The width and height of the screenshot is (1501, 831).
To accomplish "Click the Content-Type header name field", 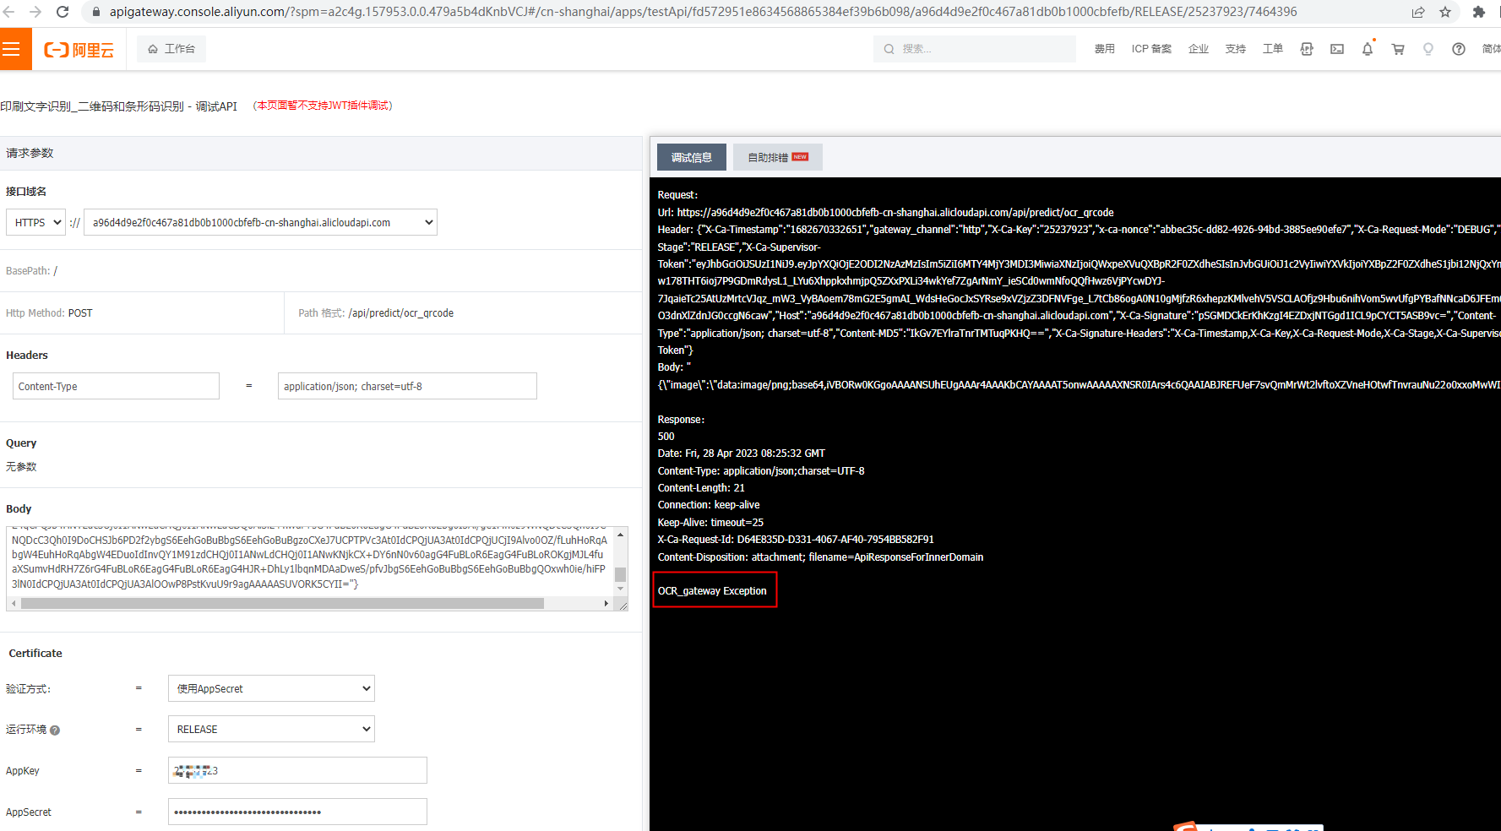I will pos(116,386).
